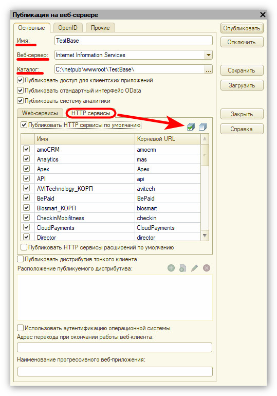The height and width of the screenshot is (396, 277).
Task: Enable operating system authentication checkbox
Action: pyautogui.click(x=20, y=328)
